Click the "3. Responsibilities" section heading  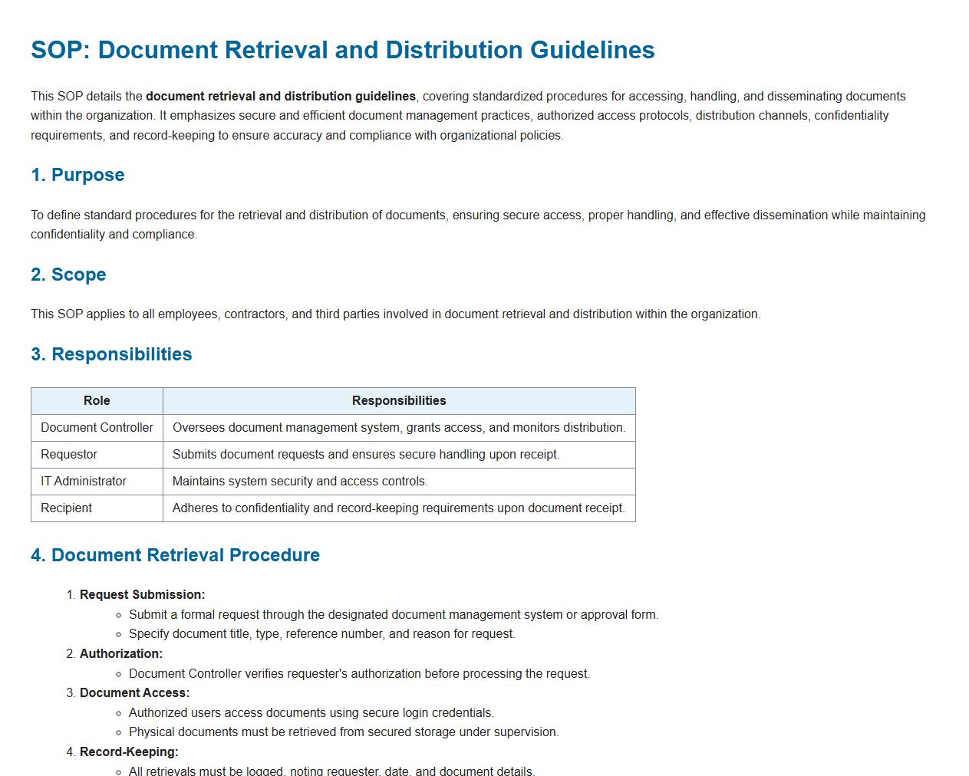coord(111,354)
